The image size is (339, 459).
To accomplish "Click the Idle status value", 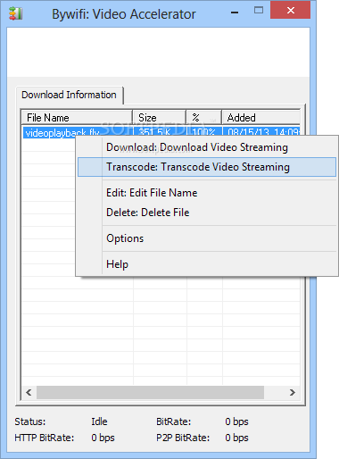I will [x=99, y=421].
